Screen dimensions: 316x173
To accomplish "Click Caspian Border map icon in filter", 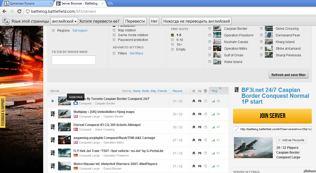I will (217, 28).
